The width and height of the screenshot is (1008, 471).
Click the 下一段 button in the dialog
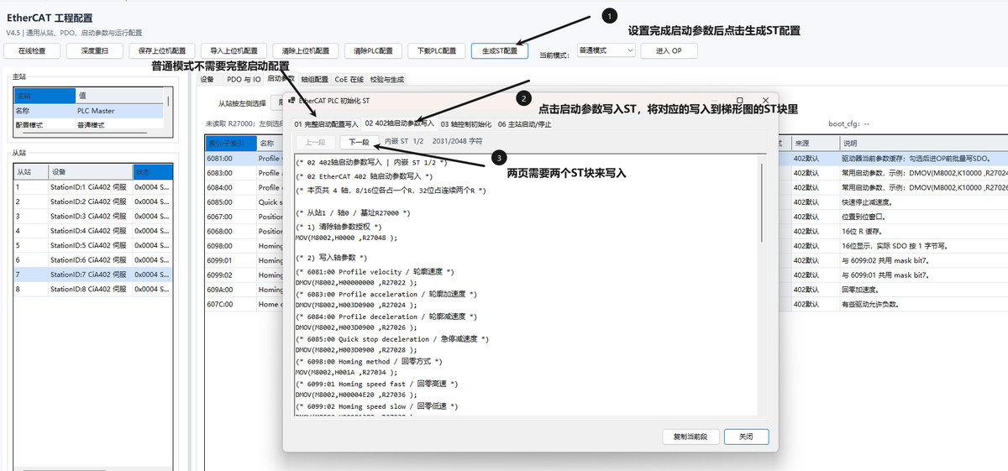click(x=360, y=142)
